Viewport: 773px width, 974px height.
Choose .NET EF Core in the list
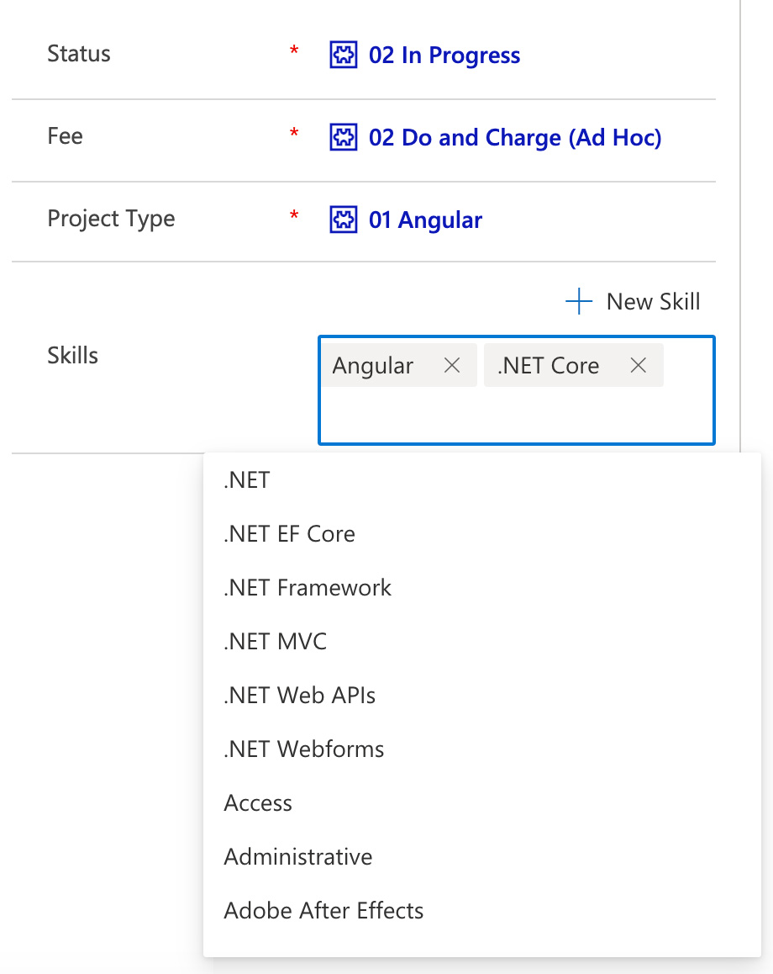click(289, 534)
